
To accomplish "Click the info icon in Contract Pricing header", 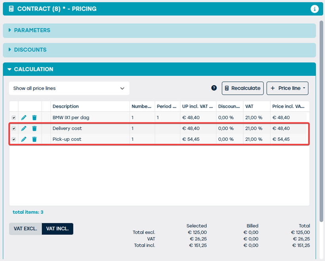I will tap(314, 9).
